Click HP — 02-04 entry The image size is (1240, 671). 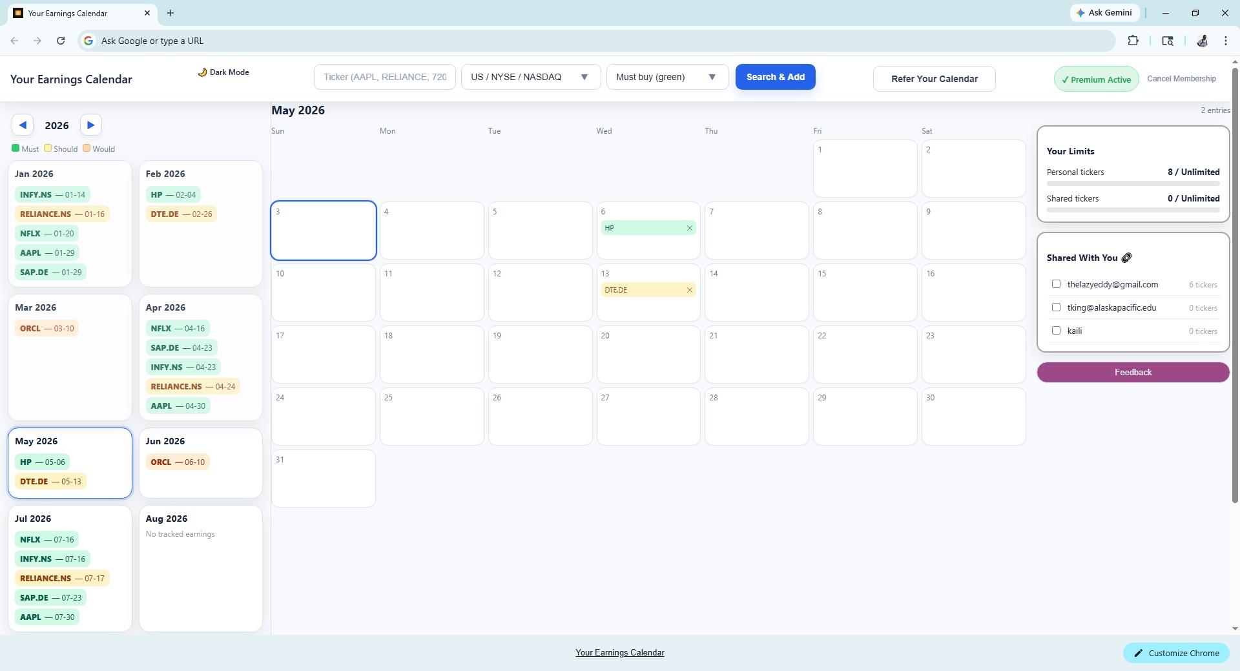coord(173,195)
